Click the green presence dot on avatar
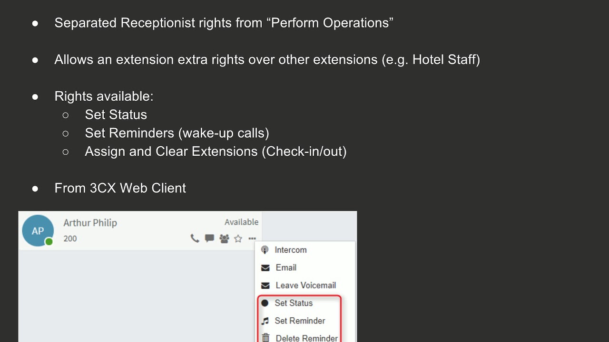 coord(49,242)
